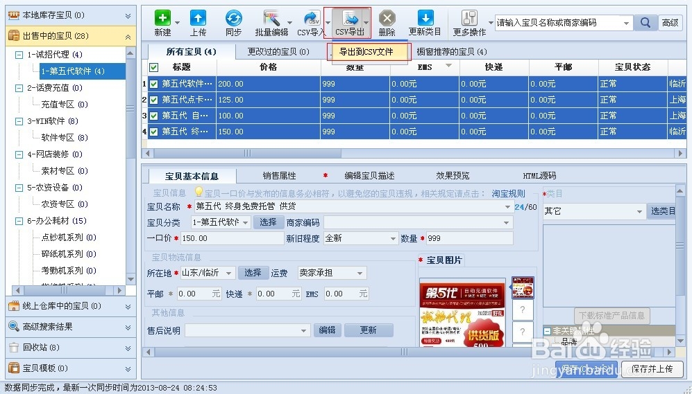This screenshot has width=692, height=394.
Task: Collapse the 非关键属性 section
Action: pos(547,331)
